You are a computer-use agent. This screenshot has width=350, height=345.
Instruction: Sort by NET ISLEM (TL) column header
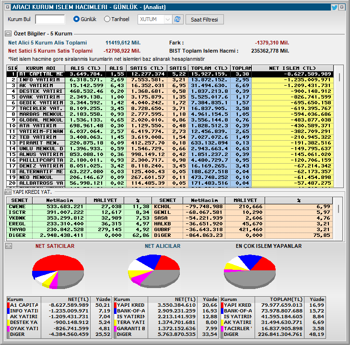[x=292, y=68]
